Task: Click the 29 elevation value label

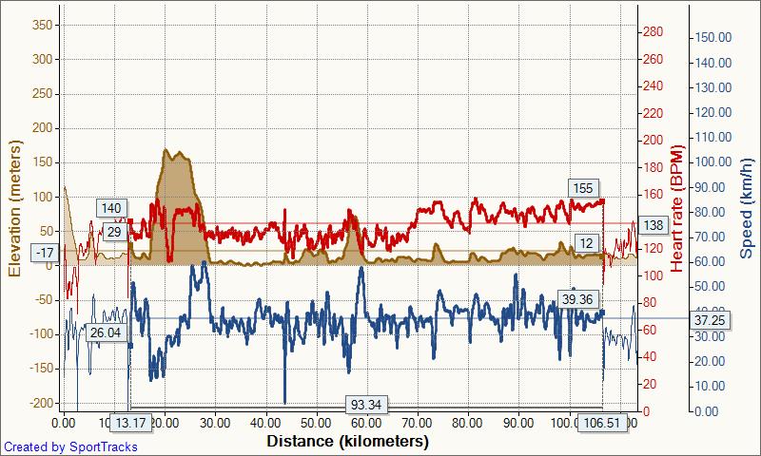Action: 114,231
